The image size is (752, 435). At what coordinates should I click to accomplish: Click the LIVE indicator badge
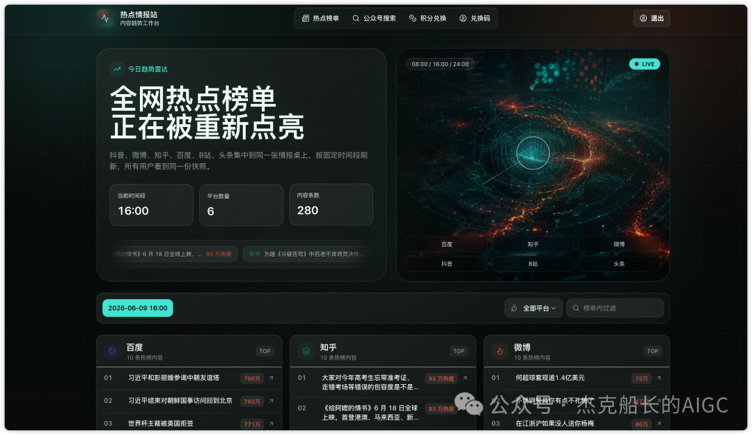tap(645, 64)
